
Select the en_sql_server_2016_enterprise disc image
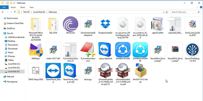pyautogui.click(x=123, y=24)
